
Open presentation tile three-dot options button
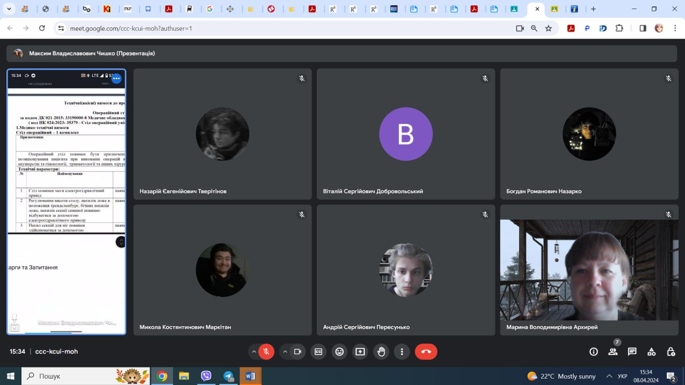coord(116,79)
